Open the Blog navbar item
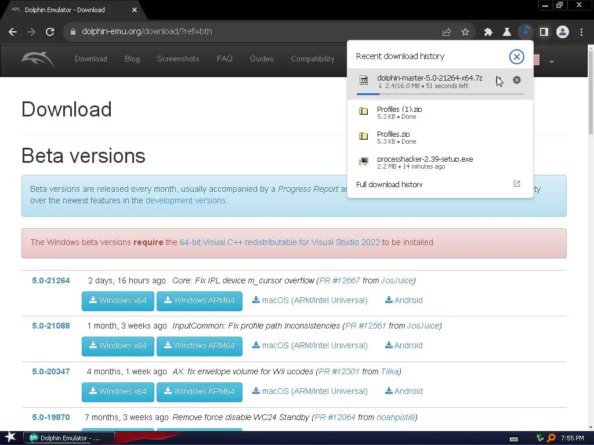Screen dimensions: 594x445 pyautogui.click(x=132, y=59)
